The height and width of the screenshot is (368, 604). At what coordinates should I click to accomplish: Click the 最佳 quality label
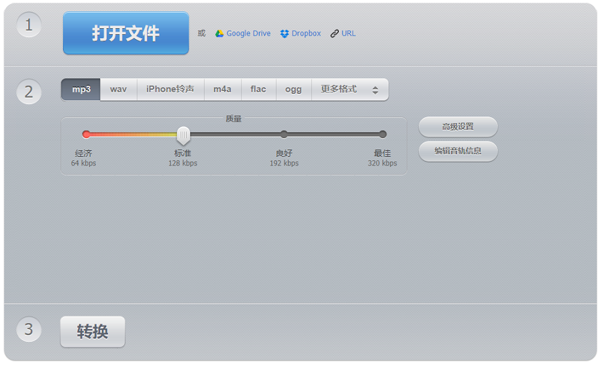pos(383,154)
